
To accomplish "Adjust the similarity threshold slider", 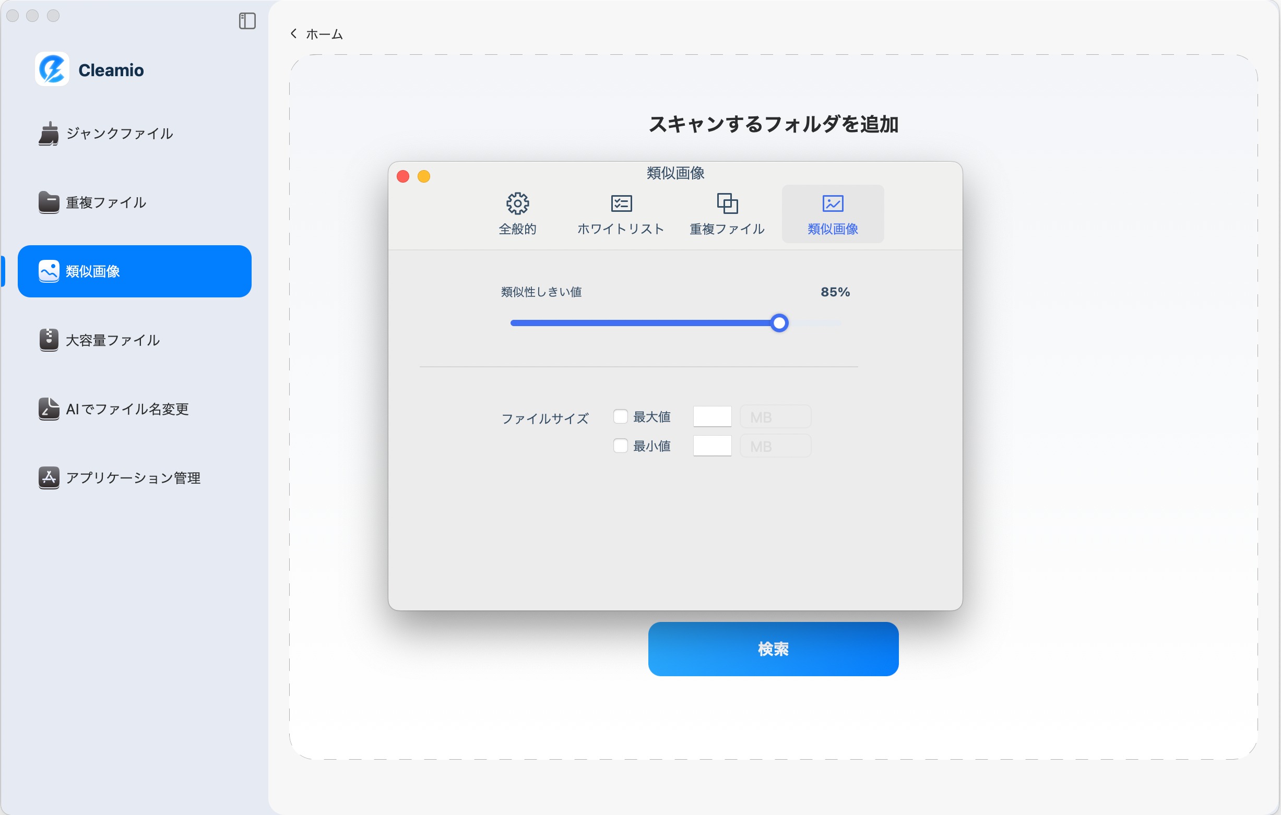I will [x=780, y=322].
